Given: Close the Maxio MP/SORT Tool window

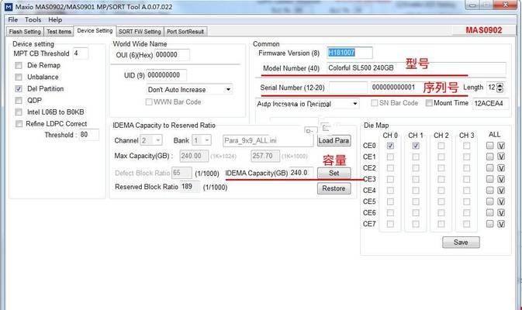Looking at the screenshot, I should (506, 5).
